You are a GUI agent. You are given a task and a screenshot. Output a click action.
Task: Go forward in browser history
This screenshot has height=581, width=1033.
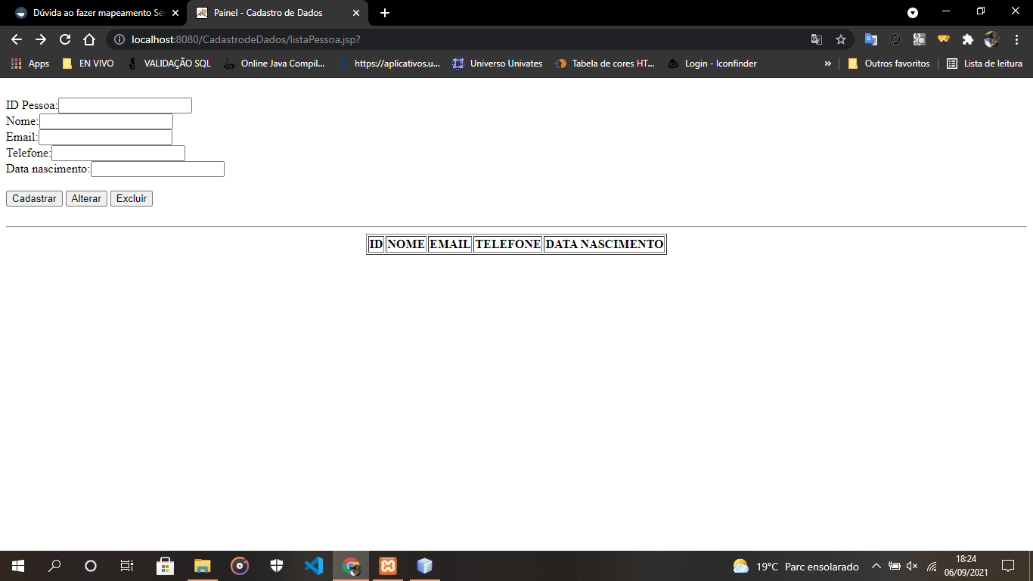[41, 39]
